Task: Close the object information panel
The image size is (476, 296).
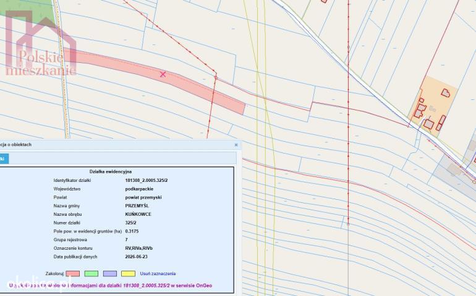Action: (236, 145)
